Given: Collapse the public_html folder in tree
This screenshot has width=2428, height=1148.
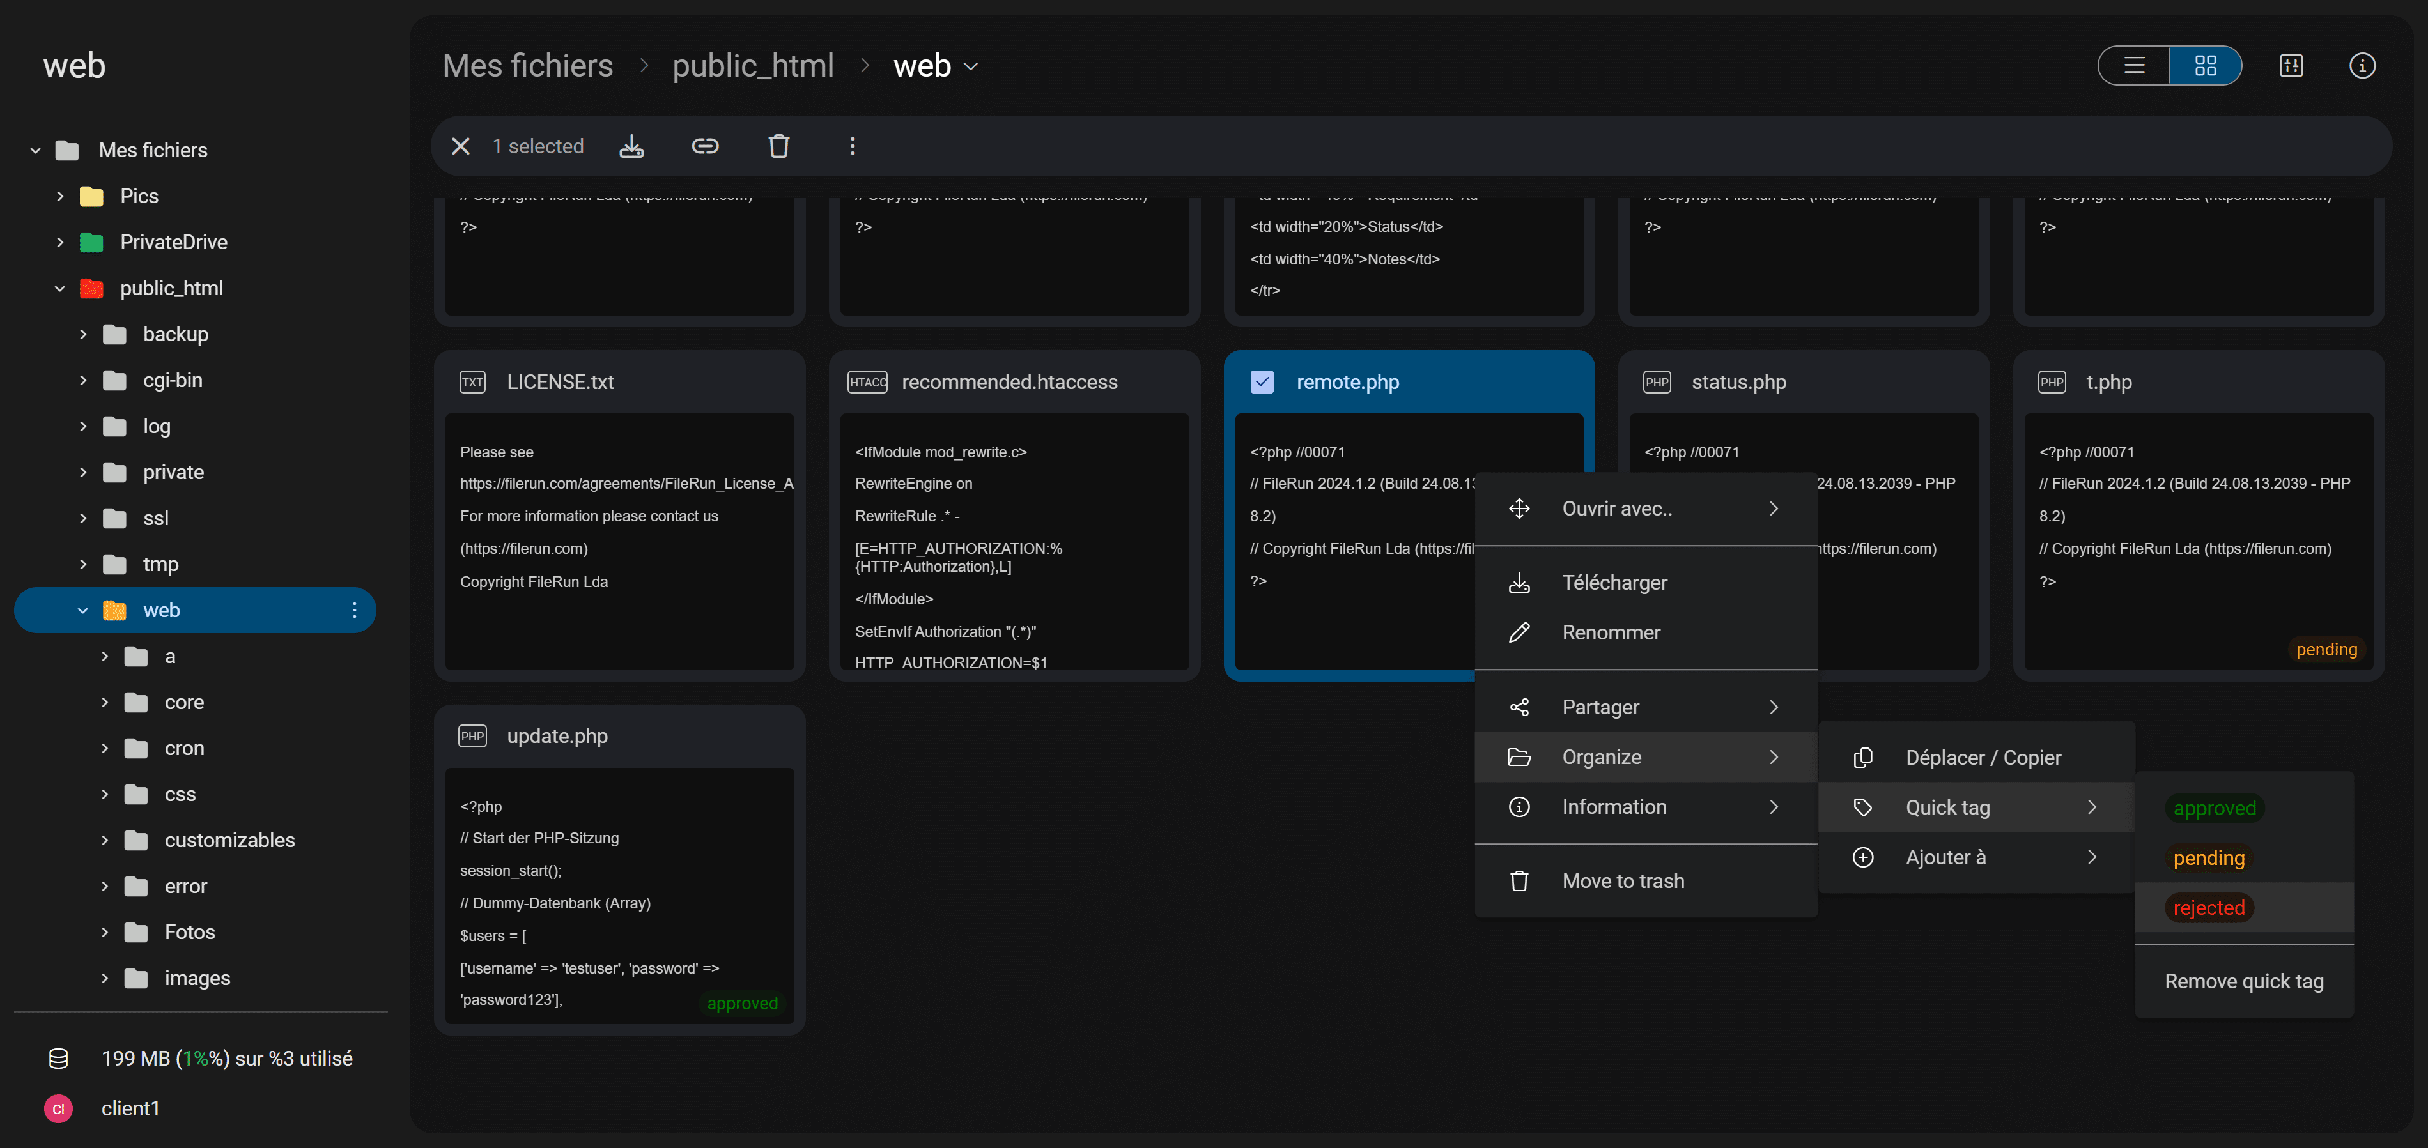Looking at the screenshot, I should (60, 288).
